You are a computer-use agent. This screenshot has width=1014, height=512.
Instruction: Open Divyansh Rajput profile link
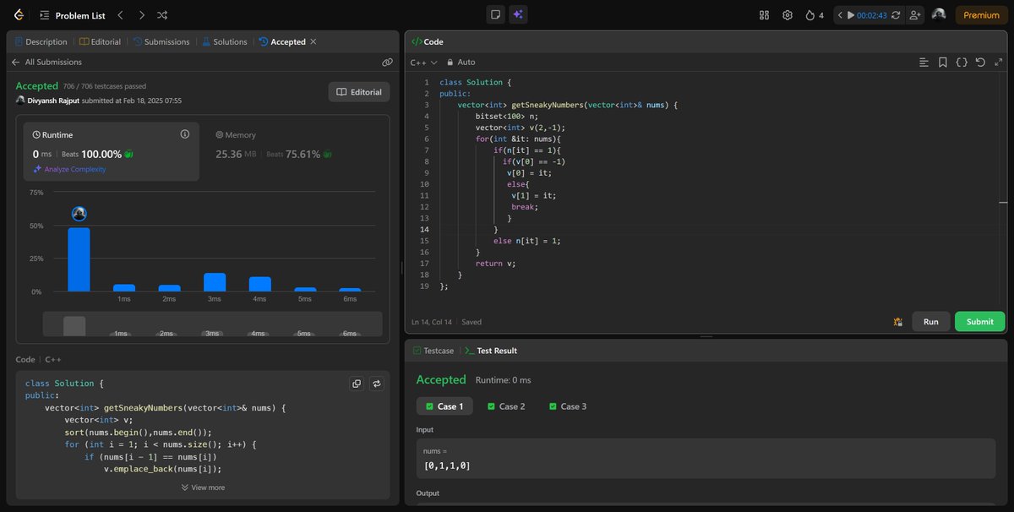pyautogui.click(x=53, y=101)
